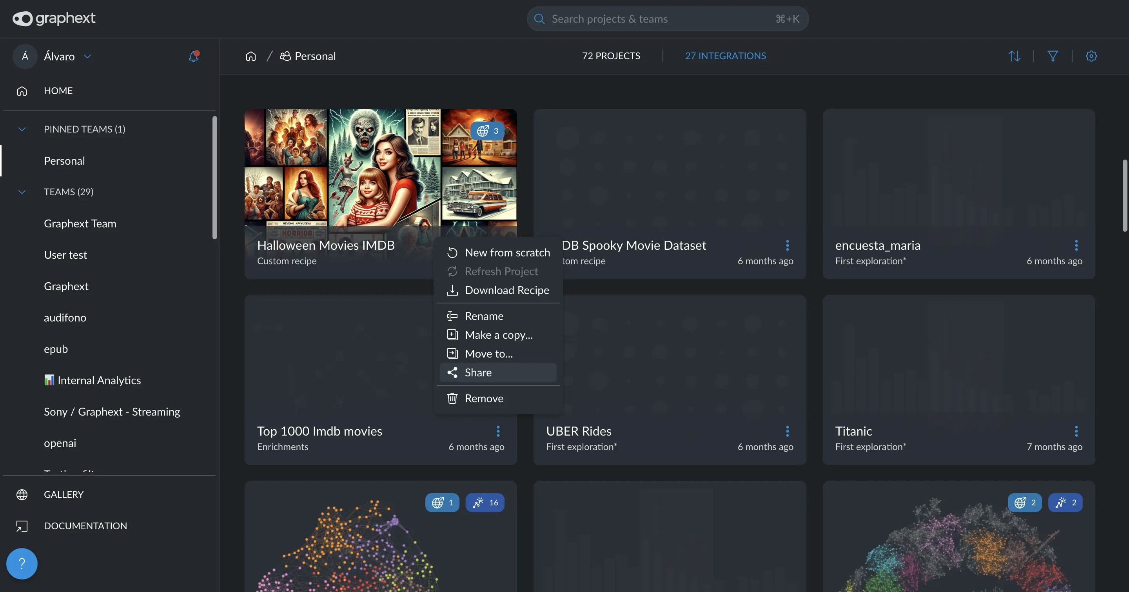Open the blue help question button
Image resolution: width=1129 pixels, height=592 pixels.
[22, 563]
